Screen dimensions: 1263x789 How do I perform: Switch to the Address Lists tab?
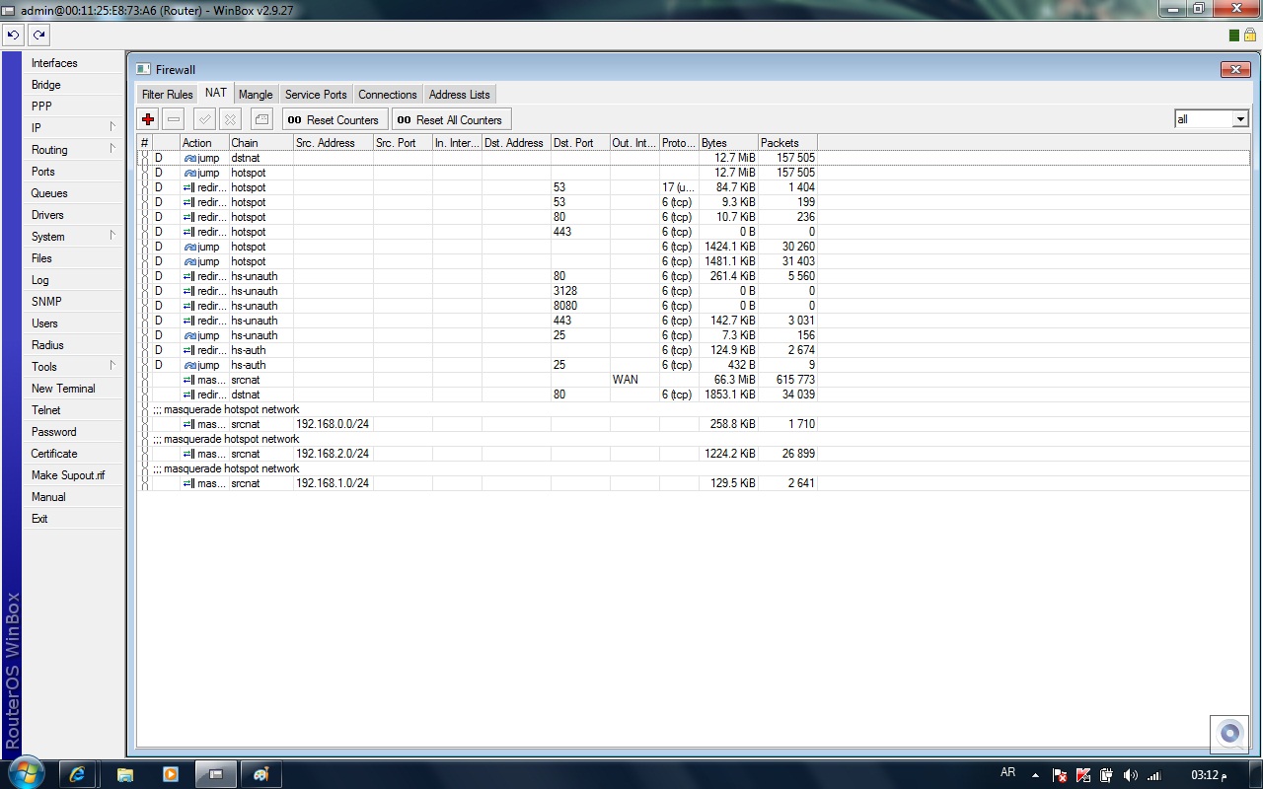460,95
